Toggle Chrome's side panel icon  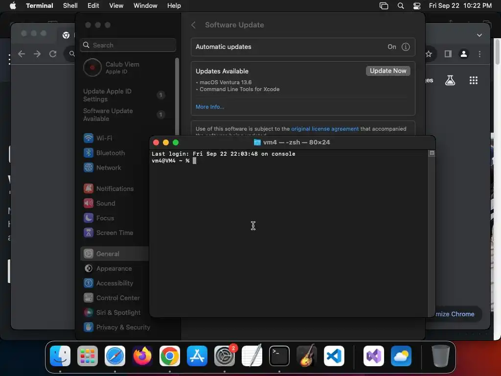[x=448, y=54]
